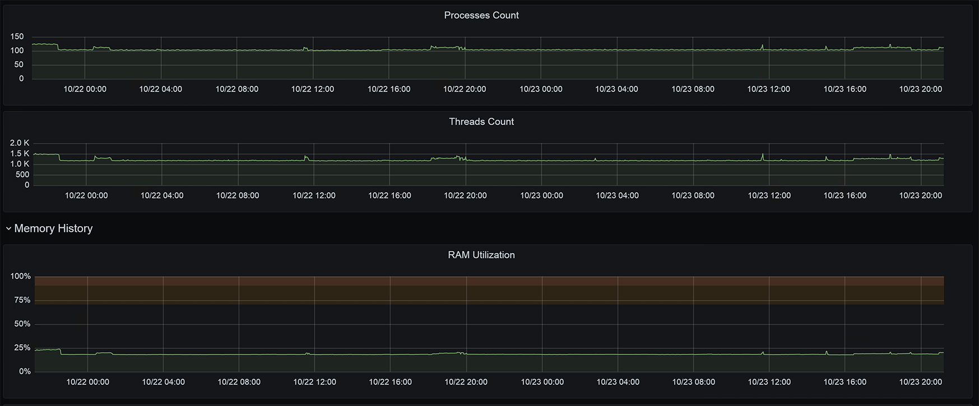Click the 2.0 K label on Threads Count y-axis
Viewport: 979px width, 406px height.
coord(20,143)
